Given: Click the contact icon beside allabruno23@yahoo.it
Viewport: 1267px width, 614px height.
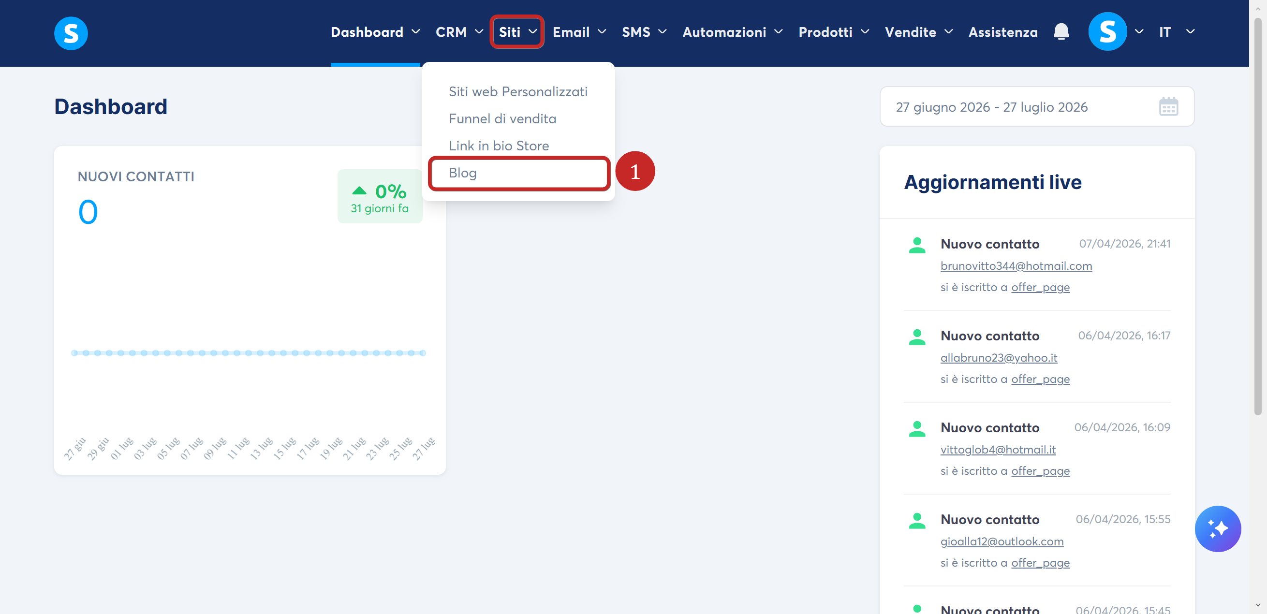Looking at the screenshot, I should point(917,337).
